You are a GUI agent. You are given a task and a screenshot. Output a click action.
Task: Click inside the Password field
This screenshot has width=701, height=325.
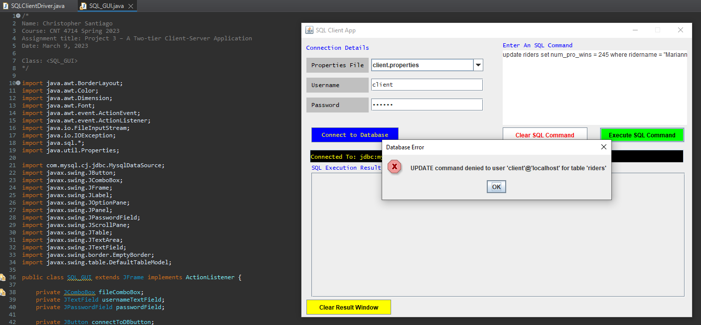(x=426, y=105)
